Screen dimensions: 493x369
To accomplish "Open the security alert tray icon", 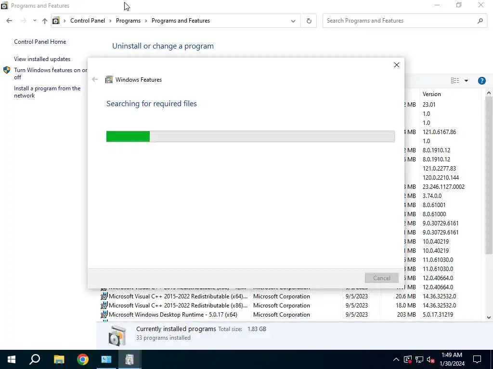I will click(x=407, y=359).
